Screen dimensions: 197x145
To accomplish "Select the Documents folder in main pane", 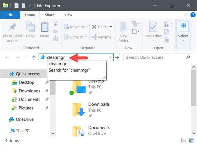I will pos(91,131).
